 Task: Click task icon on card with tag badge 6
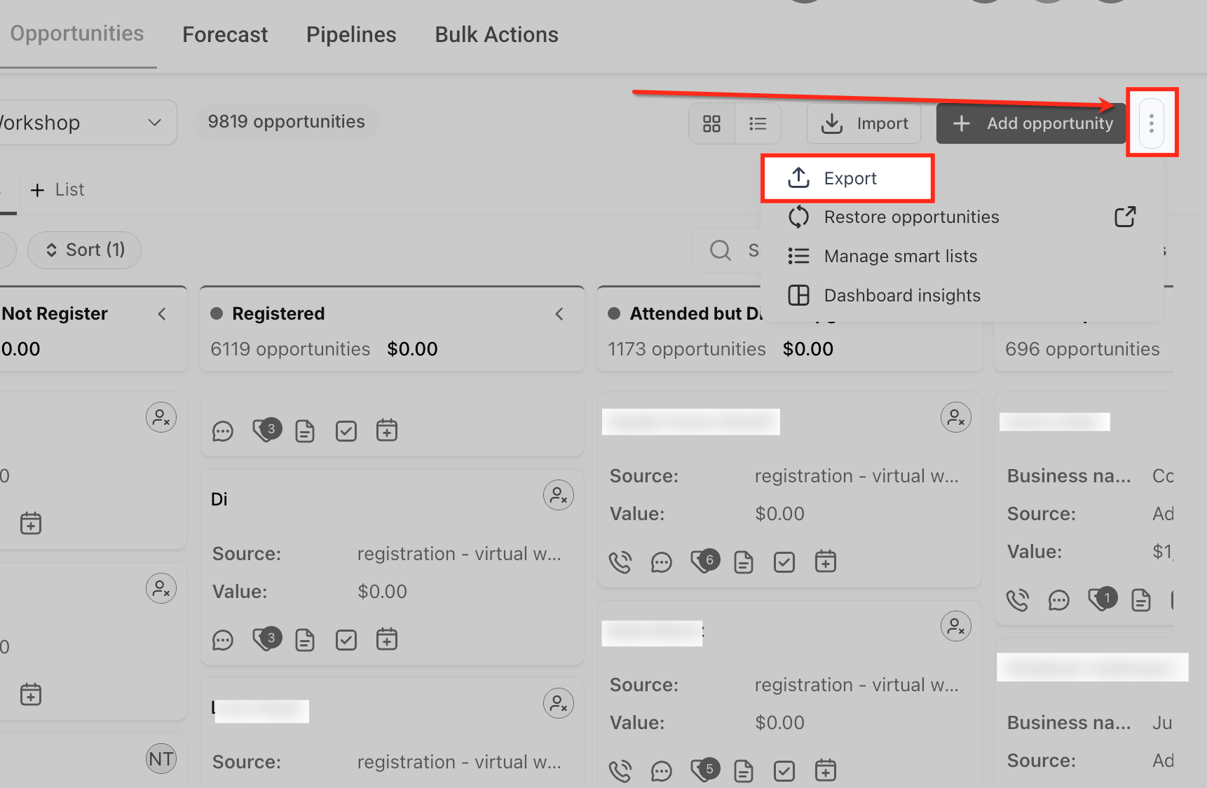[x=784, y=562]
